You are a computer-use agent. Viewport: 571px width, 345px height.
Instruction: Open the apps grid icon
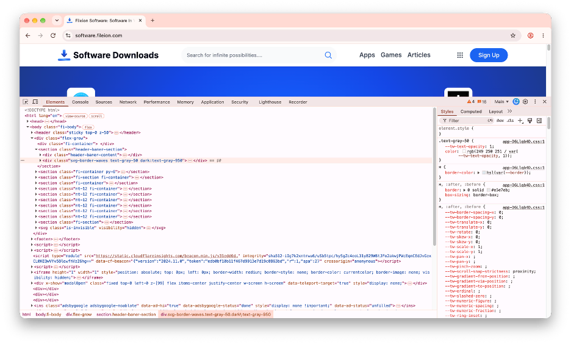point(460,55)
